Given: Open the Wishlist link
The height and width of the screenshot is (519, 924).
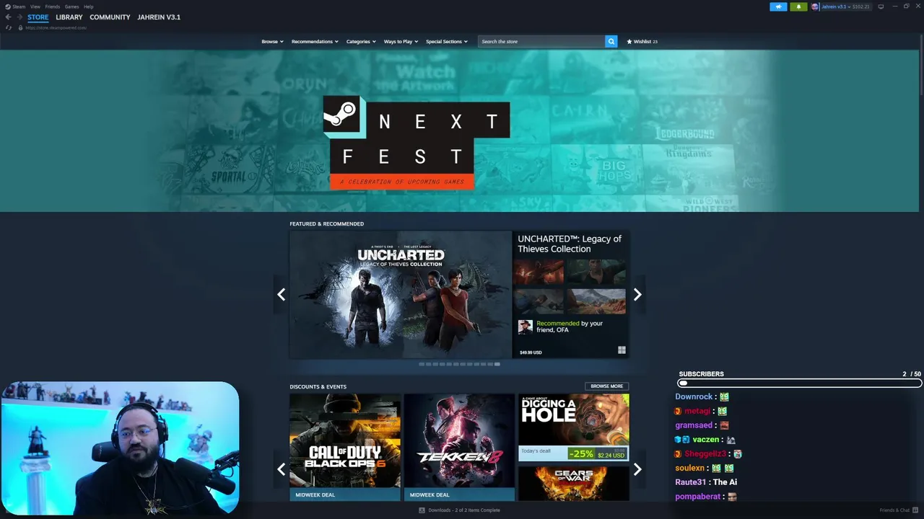Looking at the screenshot, I should tap(642, 41).
